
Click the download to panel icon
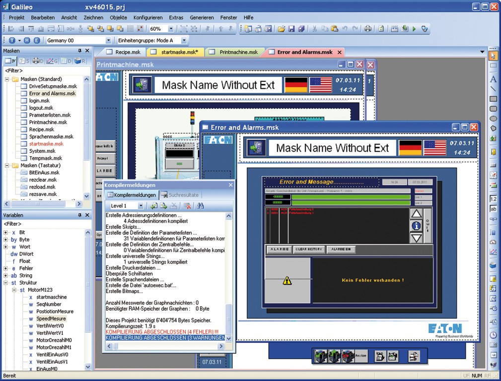(x=405, y=29)
